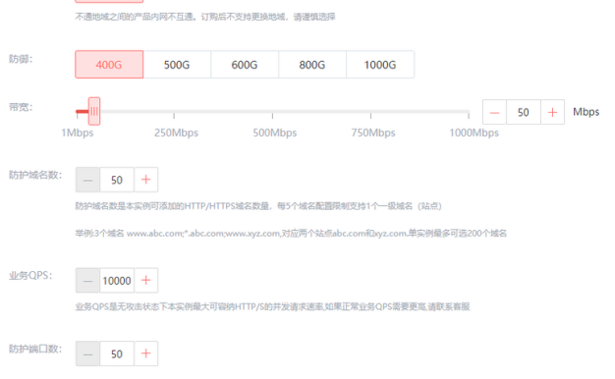The height and width of the screenshot is (379, 615).
Task: Increase 业务QPS with plus button
Action: (146, 280)
